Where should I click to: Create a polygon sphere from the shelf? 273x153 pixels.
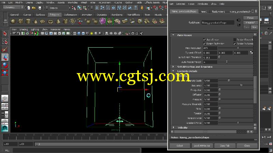coord(13,21)
